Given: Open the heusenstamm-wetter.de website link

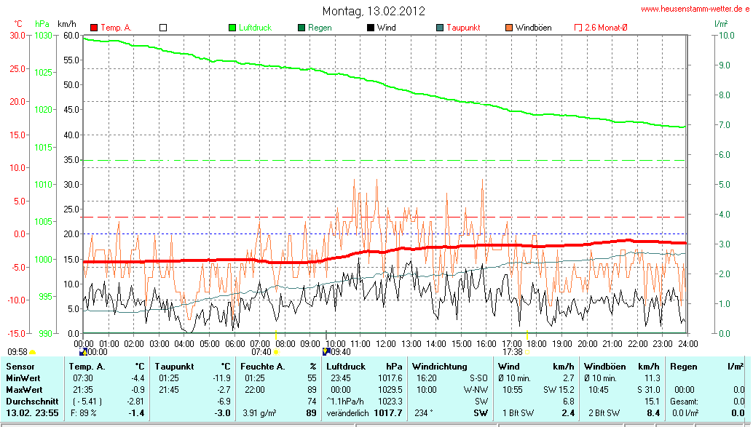Looking at the screenshot, I should coord(695,9).
